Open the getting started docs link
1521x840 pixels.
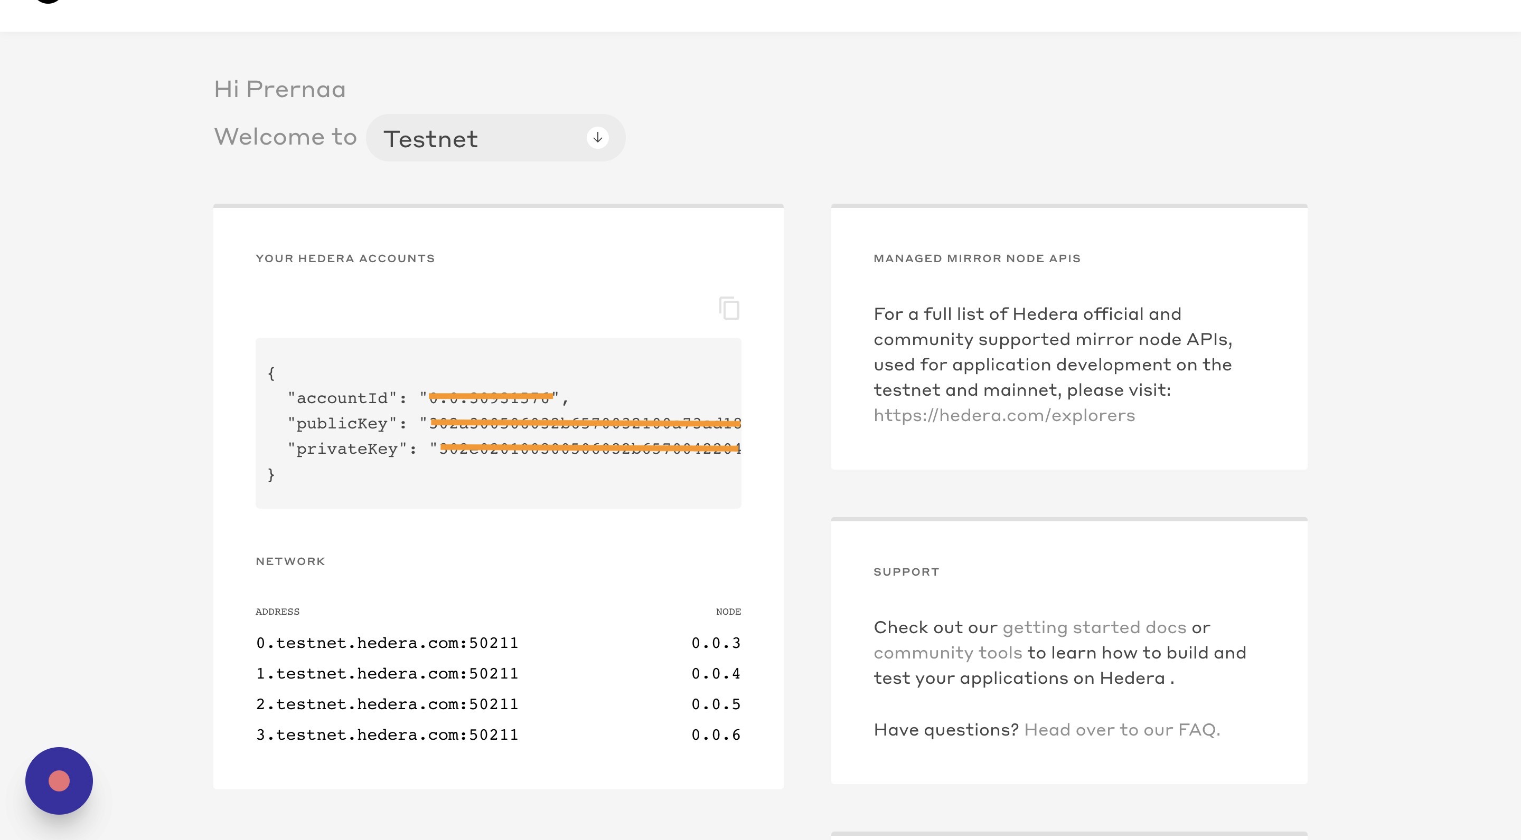click(x=1094, y=627)
